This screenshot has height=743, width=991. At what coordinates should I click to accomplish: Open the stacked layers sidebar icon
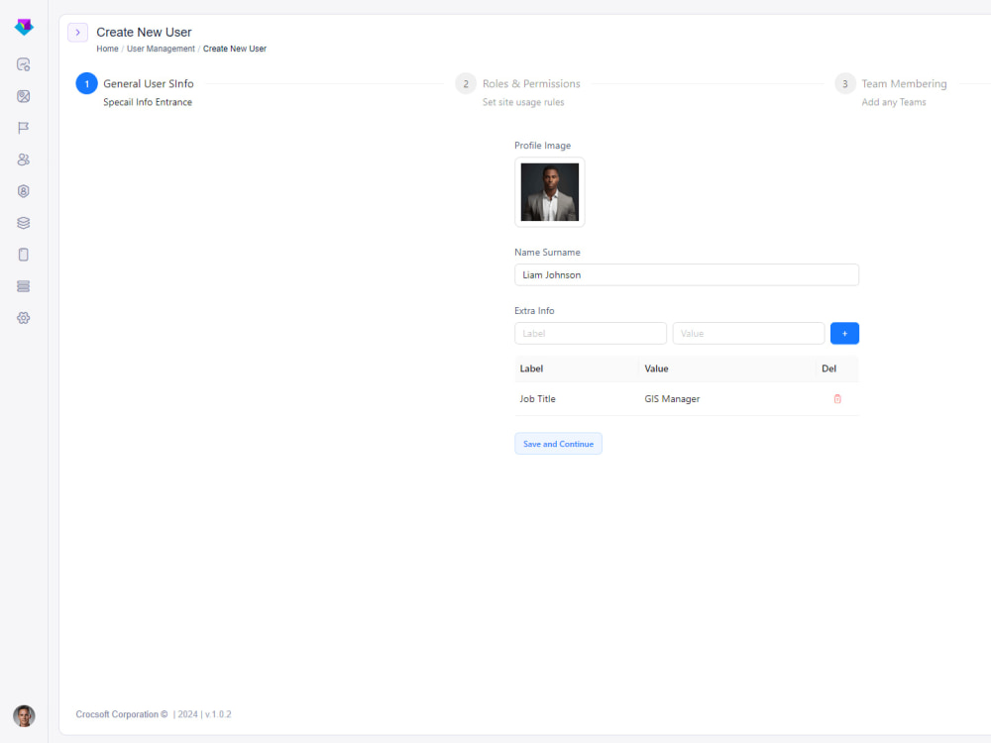(x=24, y=222)
